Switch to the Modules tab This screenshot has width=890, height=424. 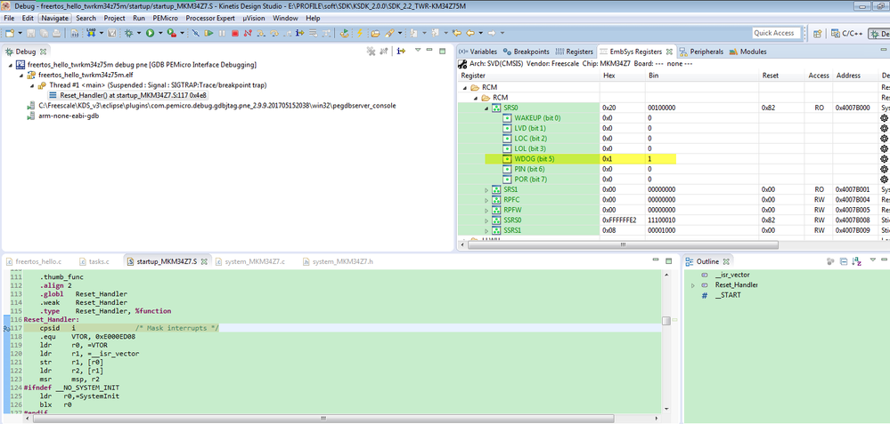747,52
